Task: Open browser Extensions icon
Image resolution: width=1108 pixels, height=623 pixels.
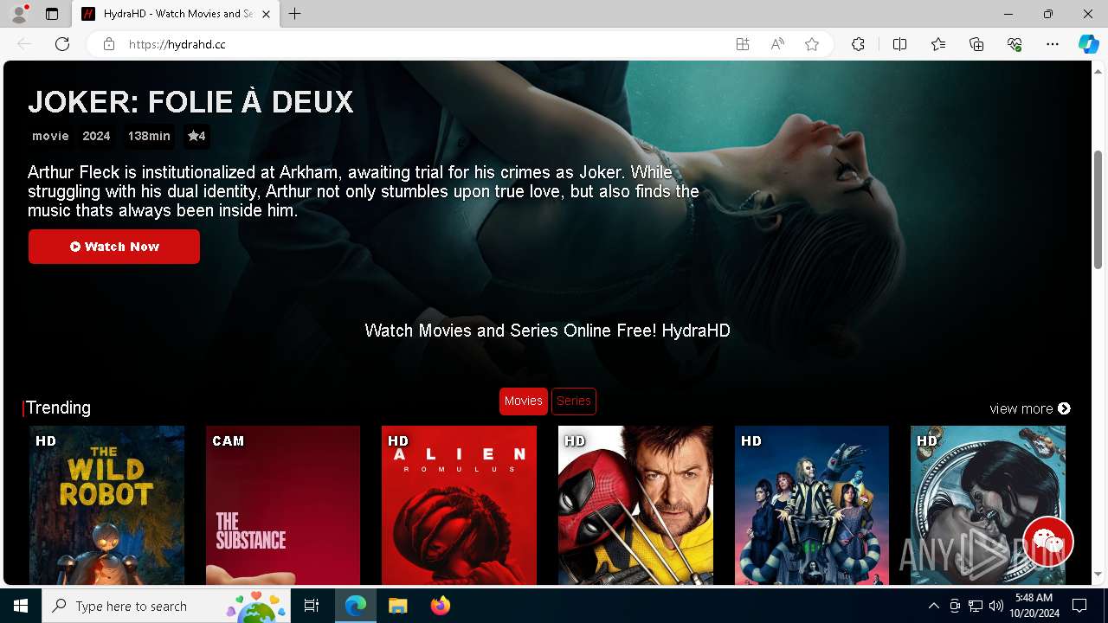Action: click(858, 44)
